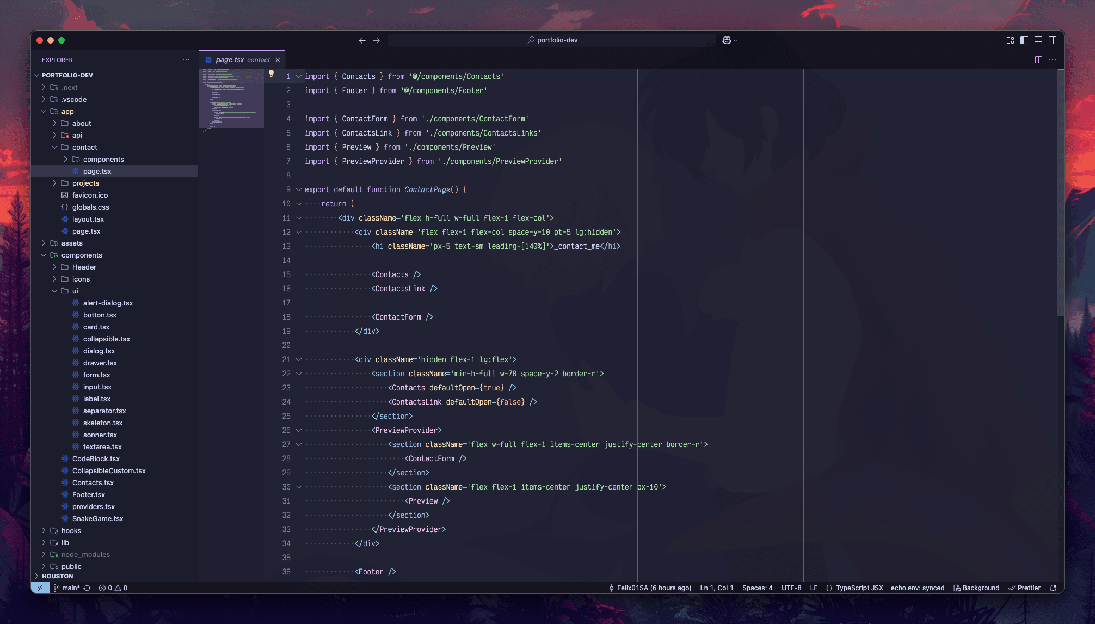Click Ln 1, Col 1 status
This screenshot has width=1095, height=624.
716,588
